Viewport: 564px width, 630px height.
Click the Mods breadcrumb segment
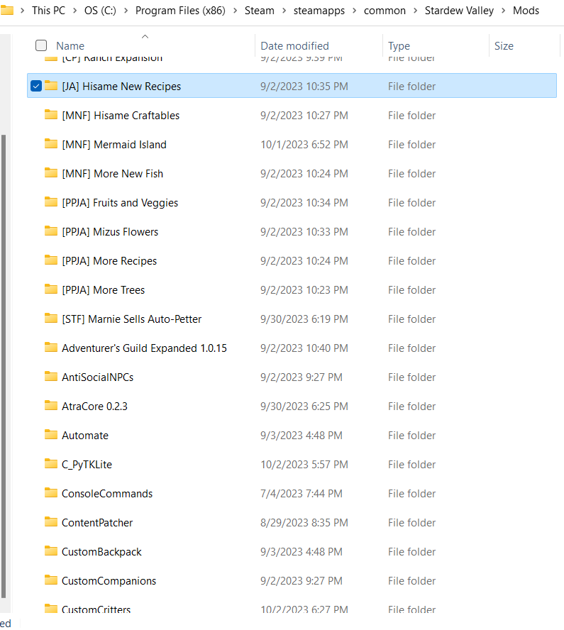point(526,11)
